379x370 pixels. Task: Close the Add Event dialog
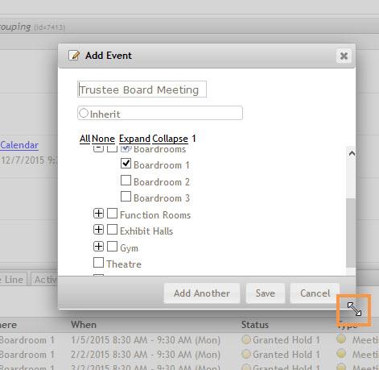(344, 56)
